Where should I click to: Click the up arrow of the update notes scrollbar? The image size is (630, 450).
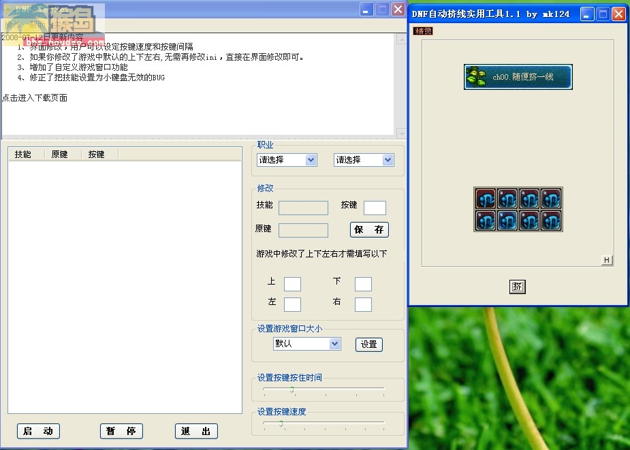click(x=401, y=39)
